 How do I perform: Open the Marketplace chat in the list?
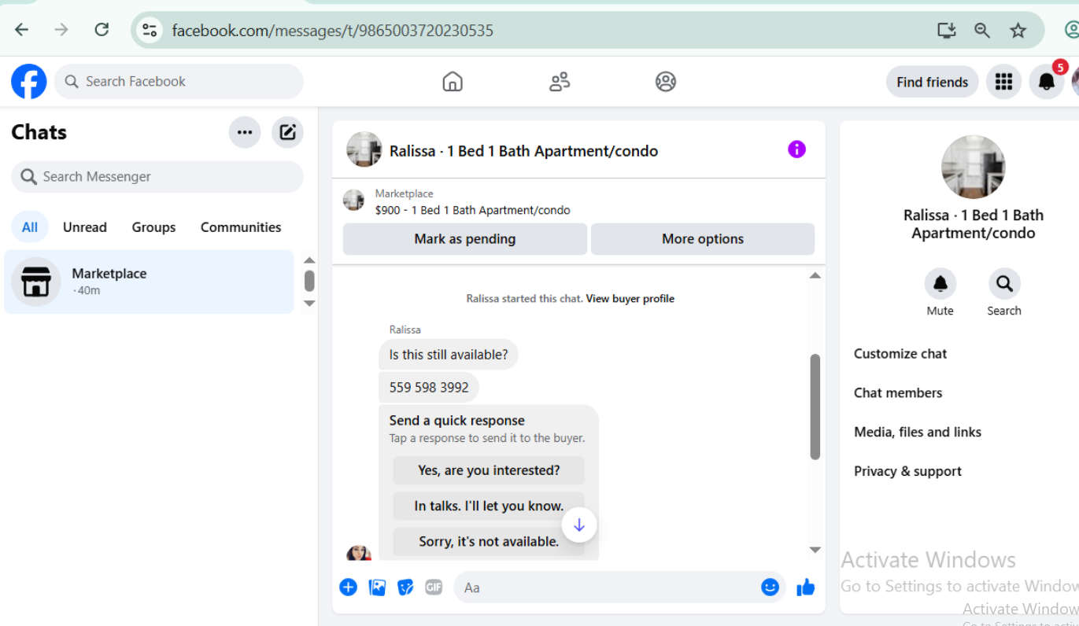coord(149,282)
